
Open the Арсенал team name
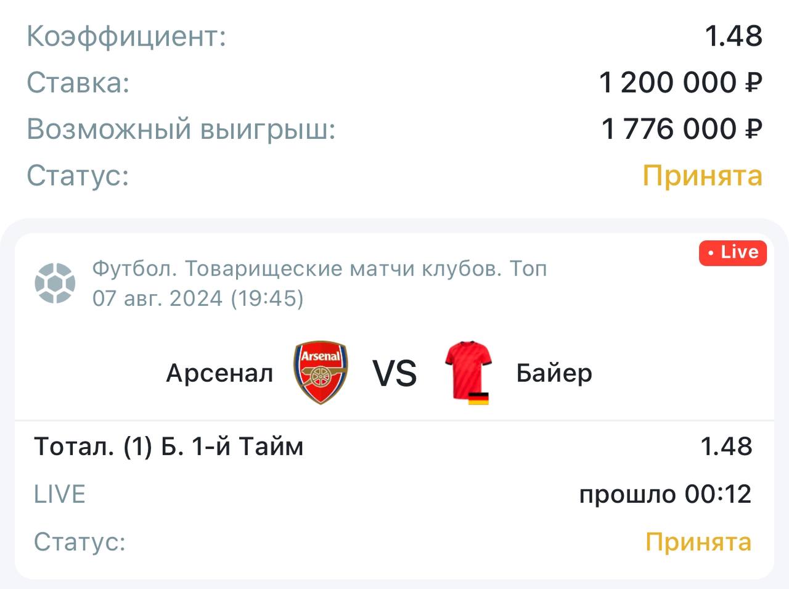pyautogui.click(x=219, y=373)
